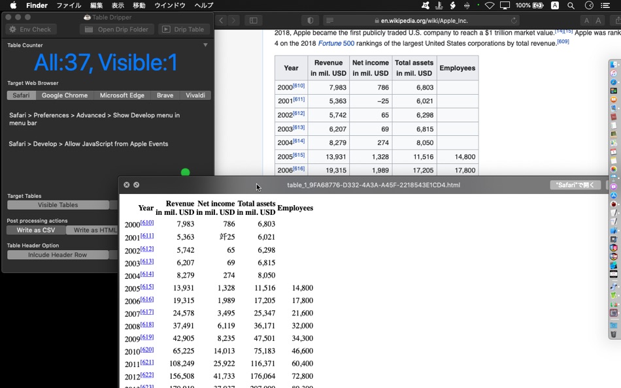
Task: Open the clock menu bar icon
Action: (590, 5)
